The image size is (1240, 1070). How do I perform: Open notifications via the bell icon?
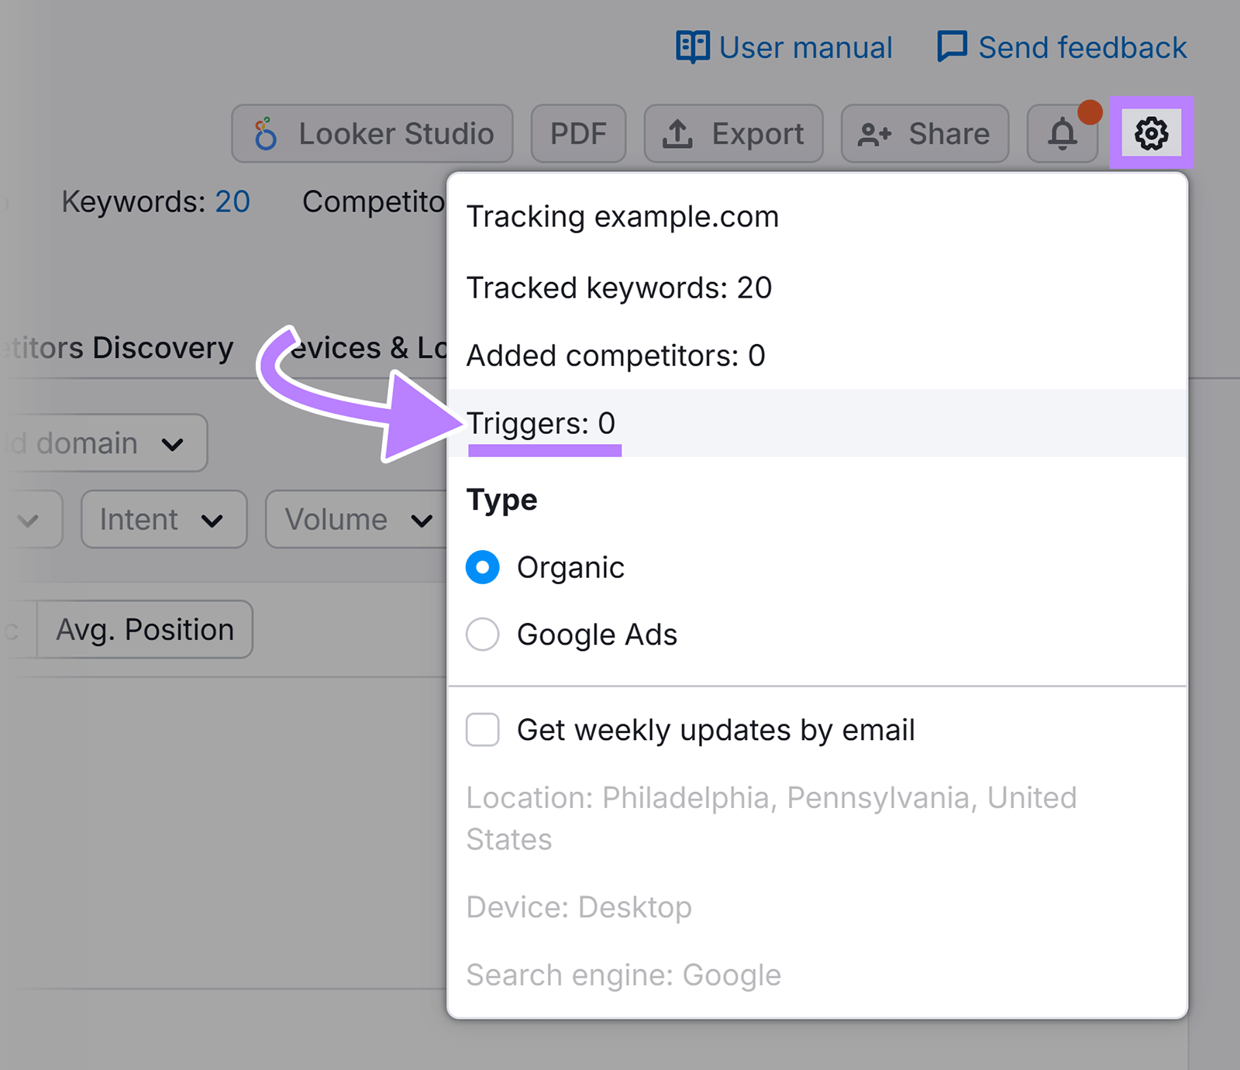click(1063, 133)
